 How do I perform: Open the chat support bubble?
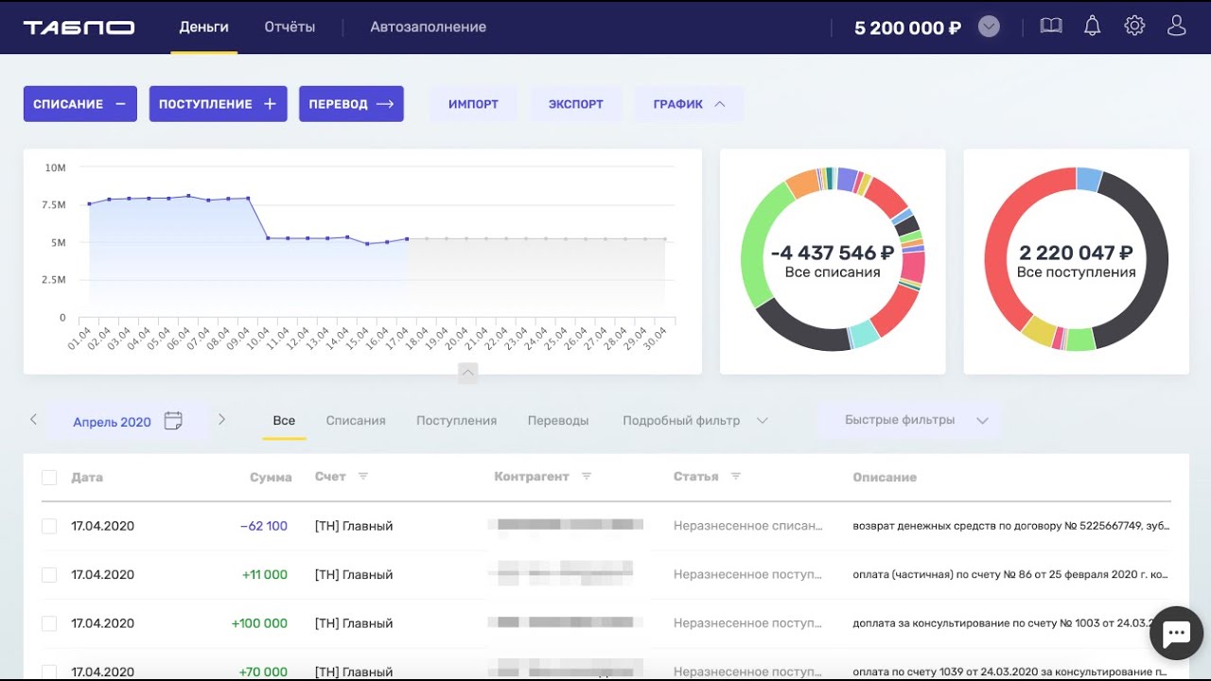(x=1176, y=633)
